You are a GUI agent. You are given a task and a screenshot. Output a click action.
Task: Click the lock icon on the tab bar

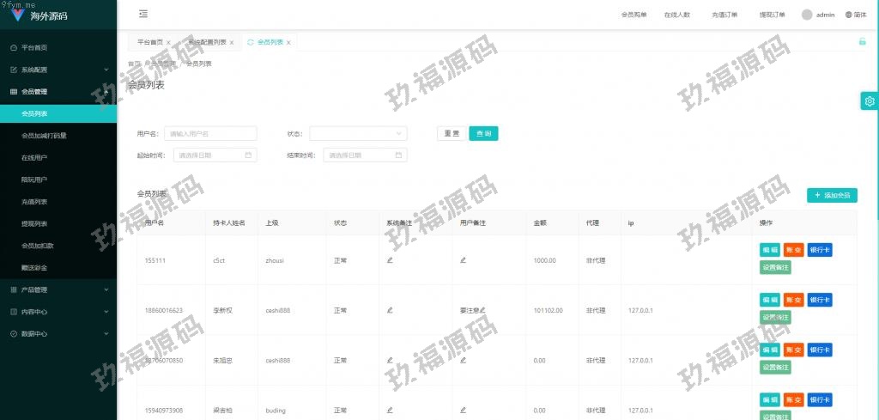(862, 41)
